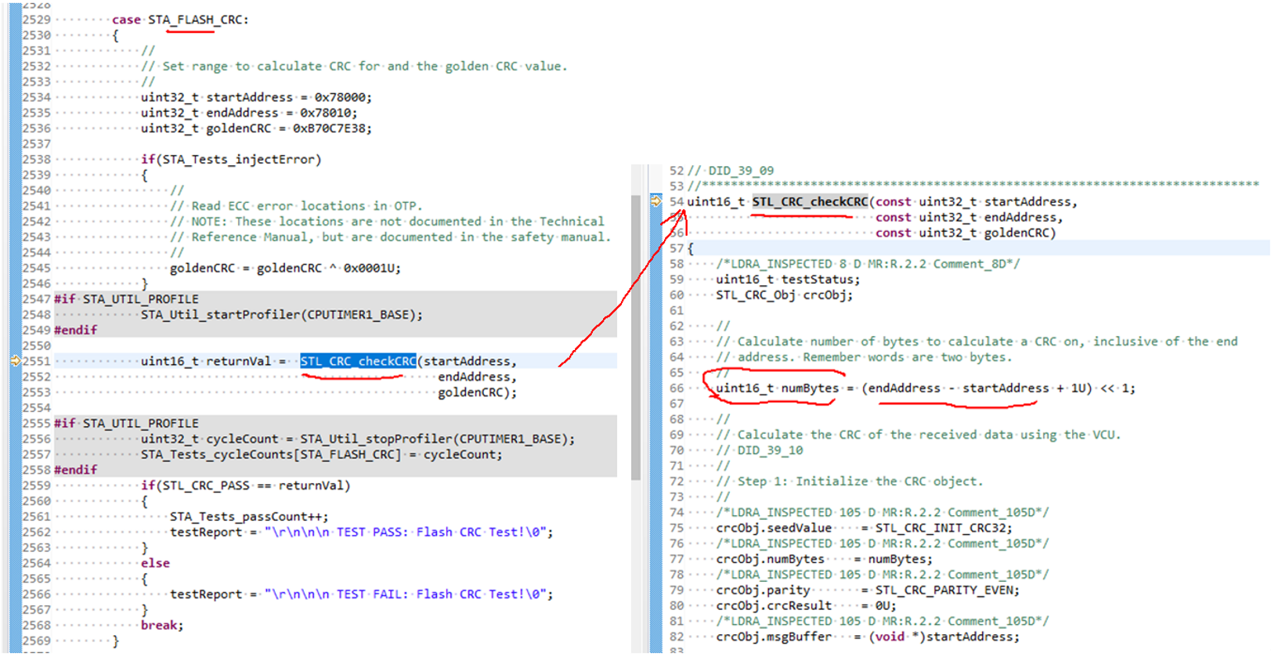Click the STA_Util_startProfiler call
The height and width of the screenshot is (657, 1271).
[x=282, y=315]
